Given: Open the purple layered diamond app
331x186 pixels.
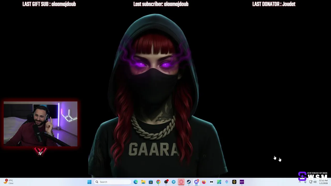Looking at the screenshot, I should pos(227,182).
